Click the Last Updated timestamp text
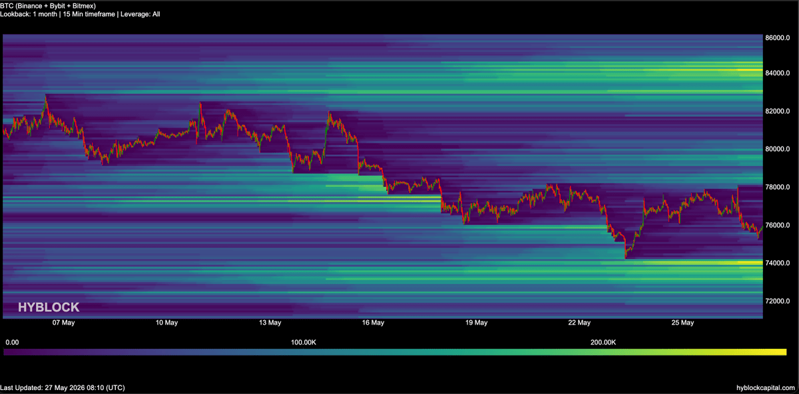The height and width of the screenshot is (394, 799). [x=63, y=387]
